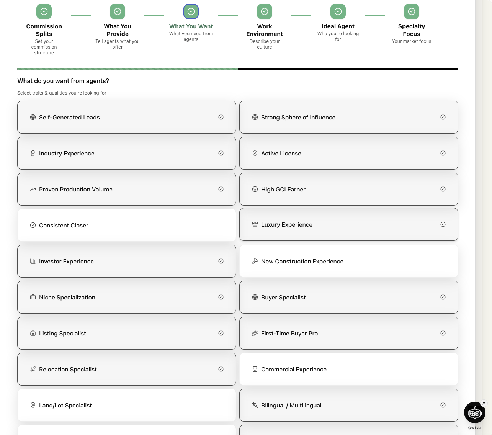The image size is (492, 435).
Task: Dismiss the Owl AI widget
Action: pyautogui.click(x=484, y=403)
